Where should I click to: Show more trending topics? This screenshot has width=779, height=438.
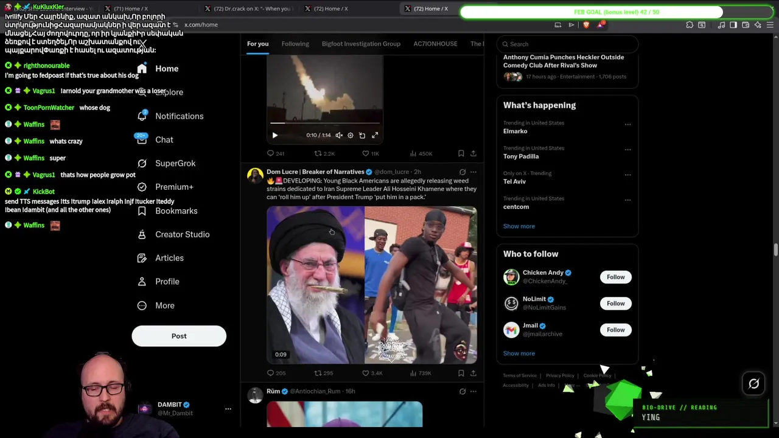coord(519,226)
